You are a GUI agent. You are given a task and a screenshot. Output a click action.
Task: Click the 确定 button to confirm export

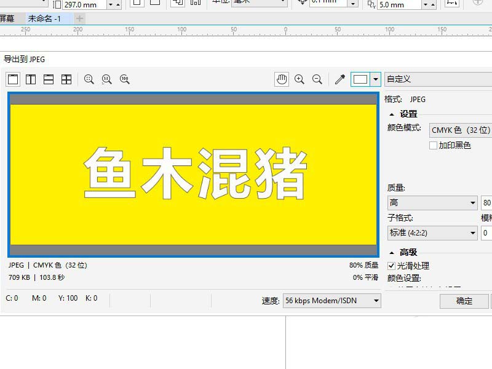tap(464, 301)
